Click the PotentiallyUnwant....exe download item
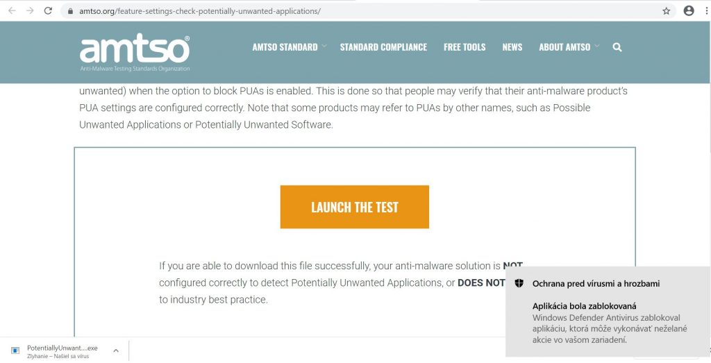Screen dimensions: 711x363 coord(62,351)
